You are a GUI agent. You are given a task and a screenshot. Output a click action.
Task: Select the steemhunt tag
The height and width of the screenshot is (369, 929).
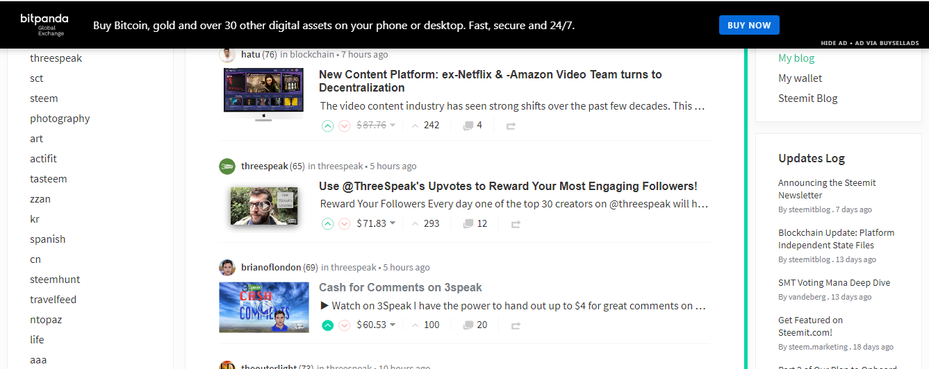55,280
